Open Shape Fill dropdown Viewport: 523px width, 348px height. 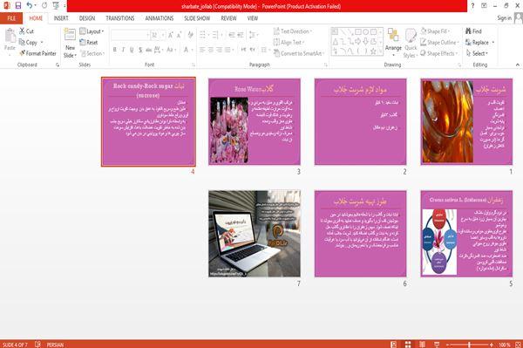pyautogui.click(x=436, y=31)
